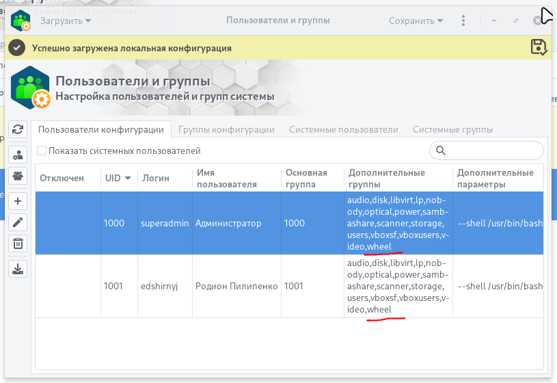Click the trash delete icon

click(18, 243)
